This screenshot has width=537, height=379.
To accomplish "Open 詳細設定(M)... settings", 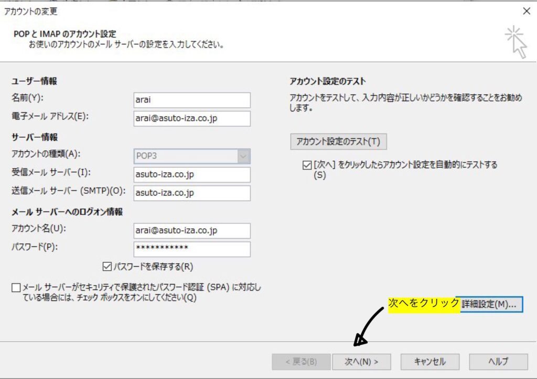I will point(490,304).
